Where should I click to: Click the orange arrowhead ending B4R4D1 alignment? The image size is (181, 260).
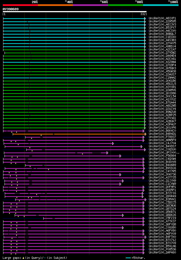146,134
